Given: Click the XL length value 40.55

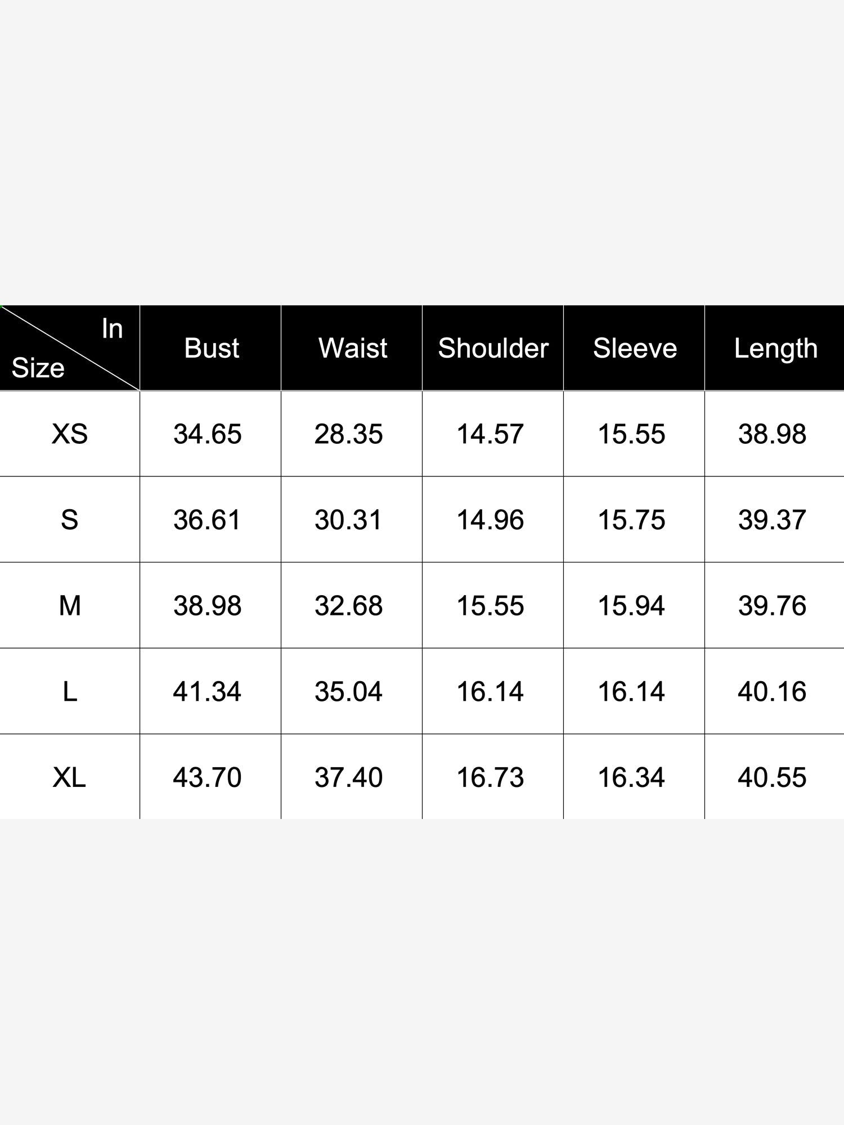Looking at the screenshot, I should click(773, 777).
